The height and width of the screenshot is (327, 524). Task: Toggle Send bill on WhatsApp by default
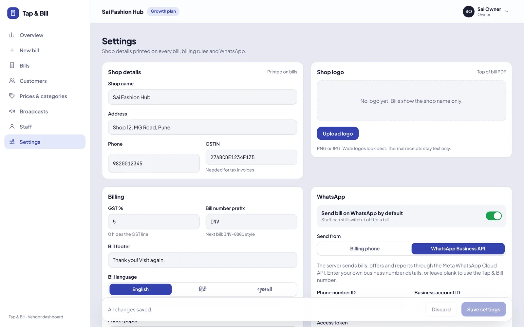[494, 216]
